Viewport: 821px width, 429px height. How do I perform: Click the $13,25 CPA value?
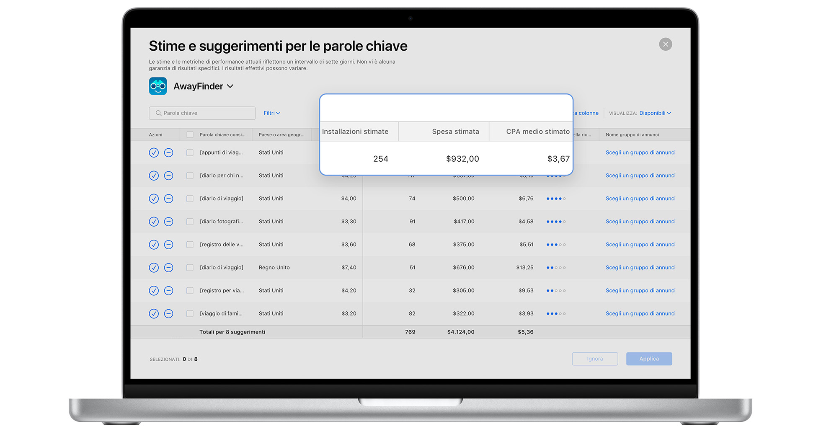[524, 268]
